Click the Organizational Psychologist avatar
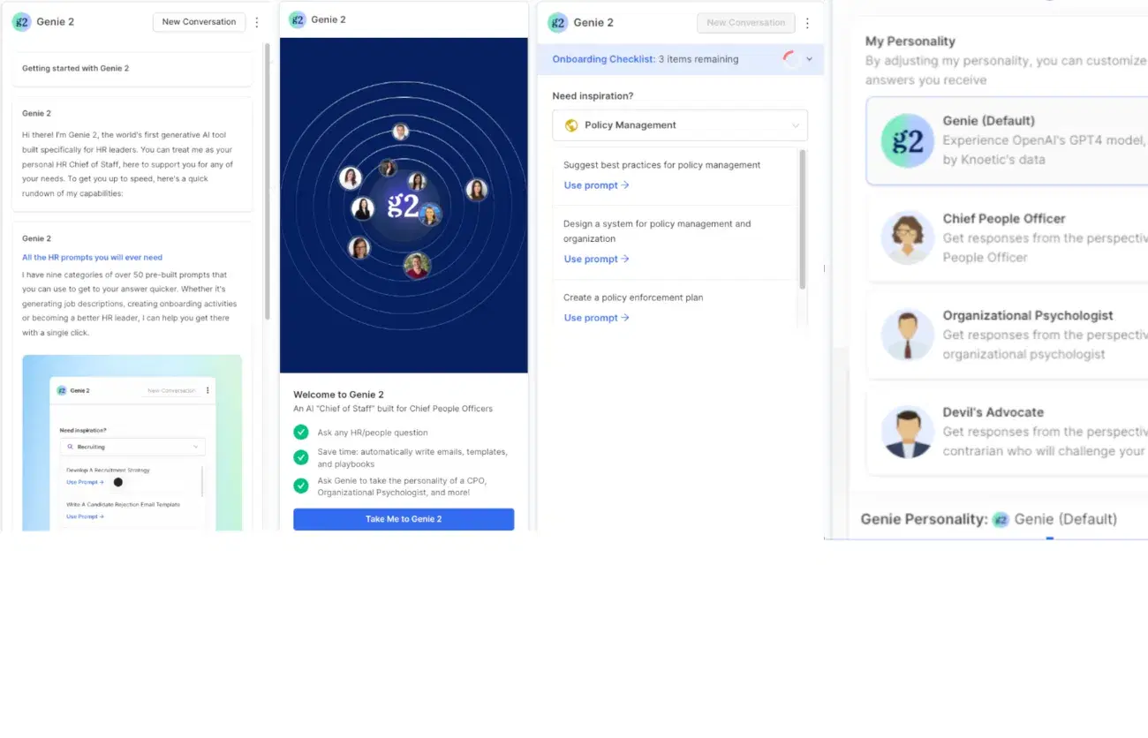Image resolution: width=1148 pixels, height=738 pixels. point(908,335)
